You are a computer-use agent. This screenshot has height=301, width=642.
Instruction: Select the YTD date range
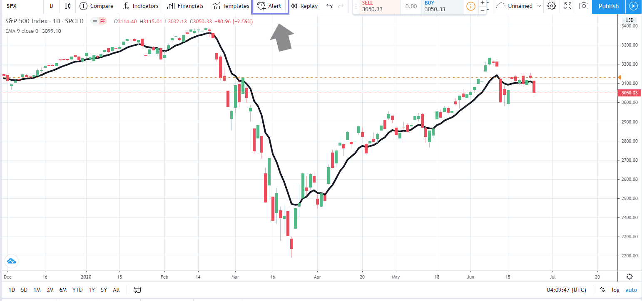tap(77, 290)
